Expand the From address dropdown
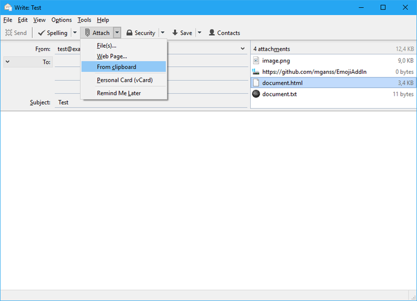417x301 pixels. pos(242,49)
